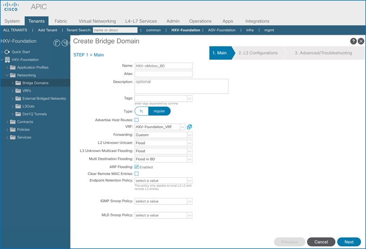Click Add Tenant link
Viewport: 366px width, 249px height.
[47, 30]
